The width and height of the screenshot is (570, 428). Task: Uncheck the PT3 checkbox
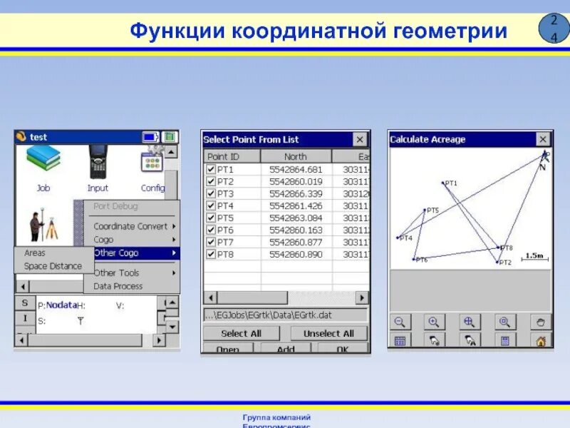coord(210,193)
